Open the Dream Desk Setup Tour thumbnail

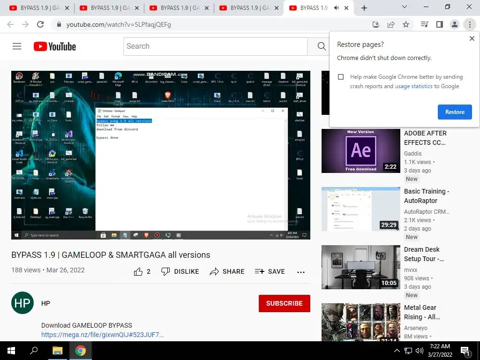360,267
